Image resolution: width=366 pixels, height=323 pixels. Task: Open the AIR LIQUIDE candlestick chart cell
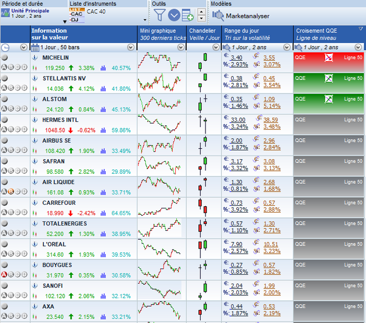204,187
